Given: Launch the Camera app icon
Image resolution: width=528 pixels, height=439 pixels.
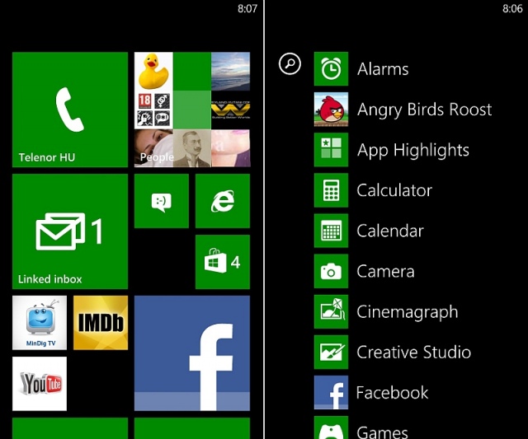Looking at the screenshot, I should 331,271.
